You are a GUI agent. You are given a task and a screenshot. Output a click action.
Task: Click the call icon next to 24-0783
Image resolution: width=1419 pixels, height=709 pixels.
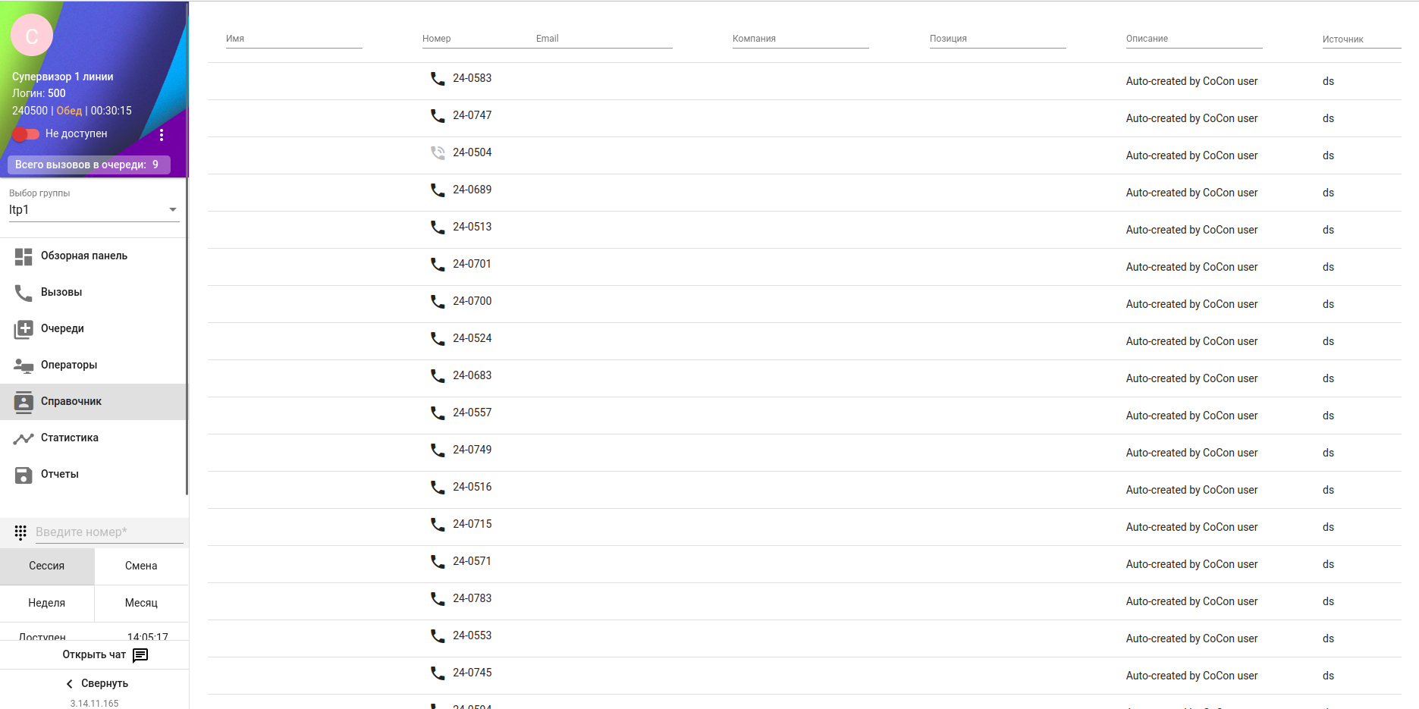tap(438, 598)
